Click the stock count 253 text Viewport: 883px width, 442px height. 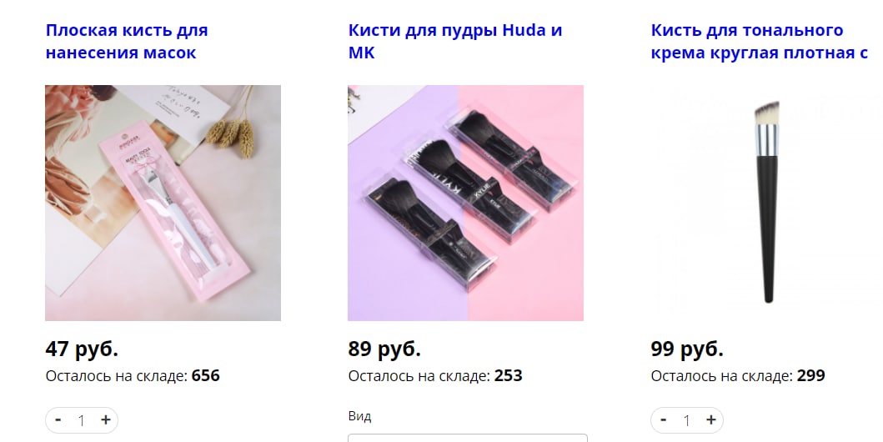pyautogui.click(x=509, y=375)
